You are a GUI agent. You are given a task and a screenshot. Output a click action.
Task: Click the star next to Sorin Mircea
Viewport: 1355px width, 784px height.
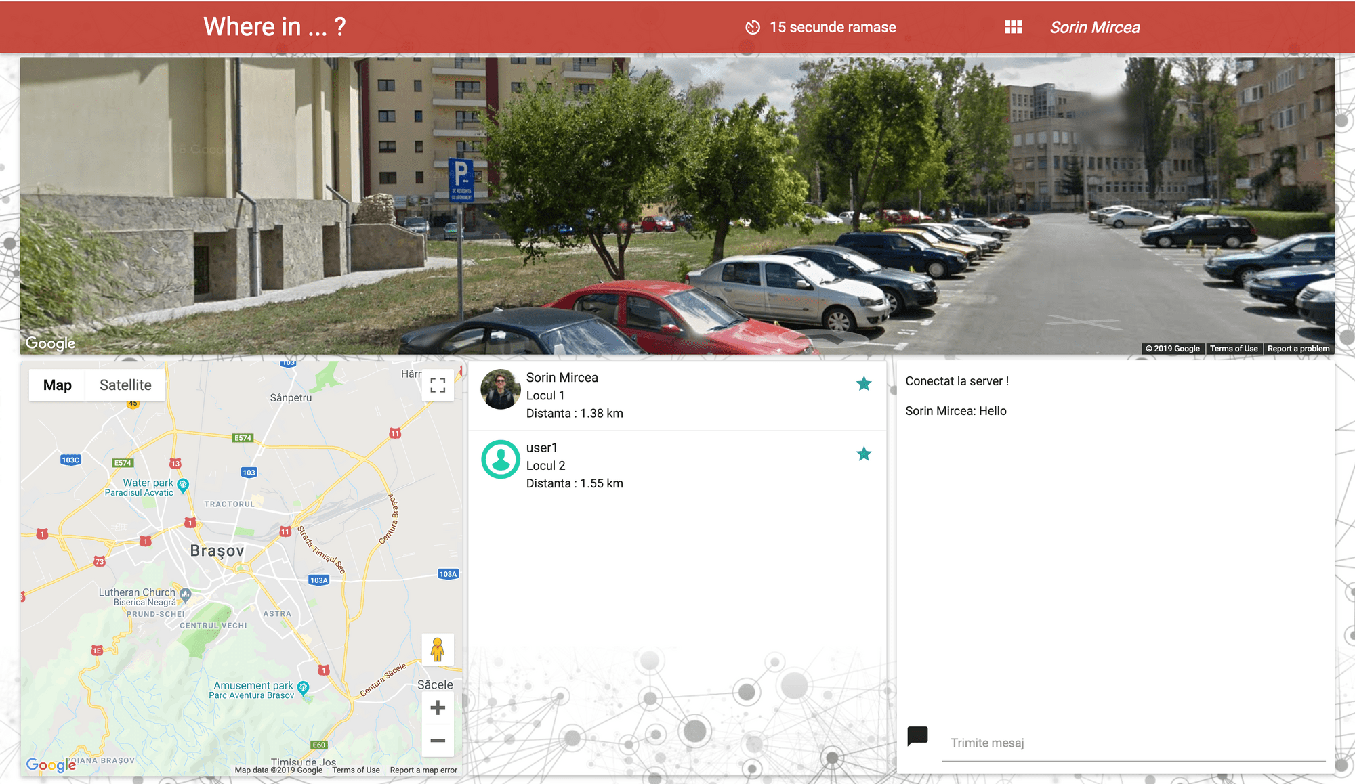click(864, 384)
